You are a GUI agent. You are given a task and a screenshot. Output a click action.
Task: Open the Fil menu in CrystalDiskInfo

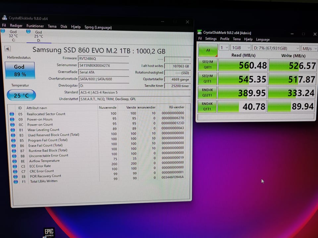point(4,25)
